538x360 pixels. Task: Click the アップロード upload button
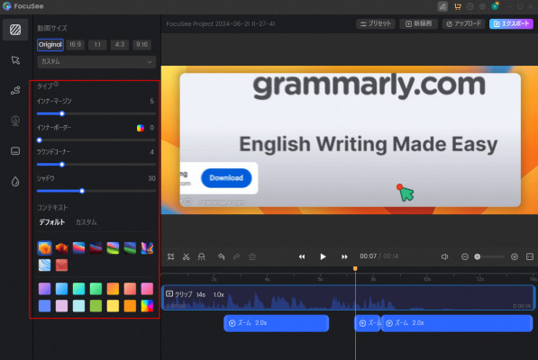(x=463, y=23)
